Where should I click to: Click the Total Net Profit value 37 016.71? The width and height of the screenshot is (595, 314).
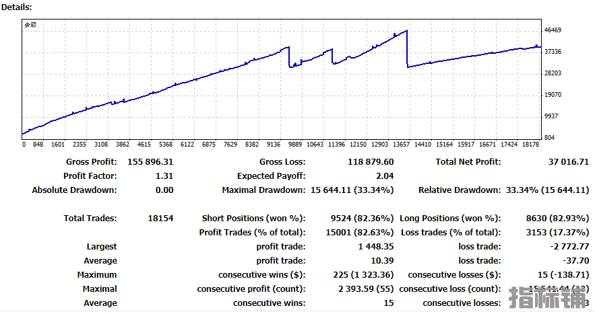pos(569,162)
